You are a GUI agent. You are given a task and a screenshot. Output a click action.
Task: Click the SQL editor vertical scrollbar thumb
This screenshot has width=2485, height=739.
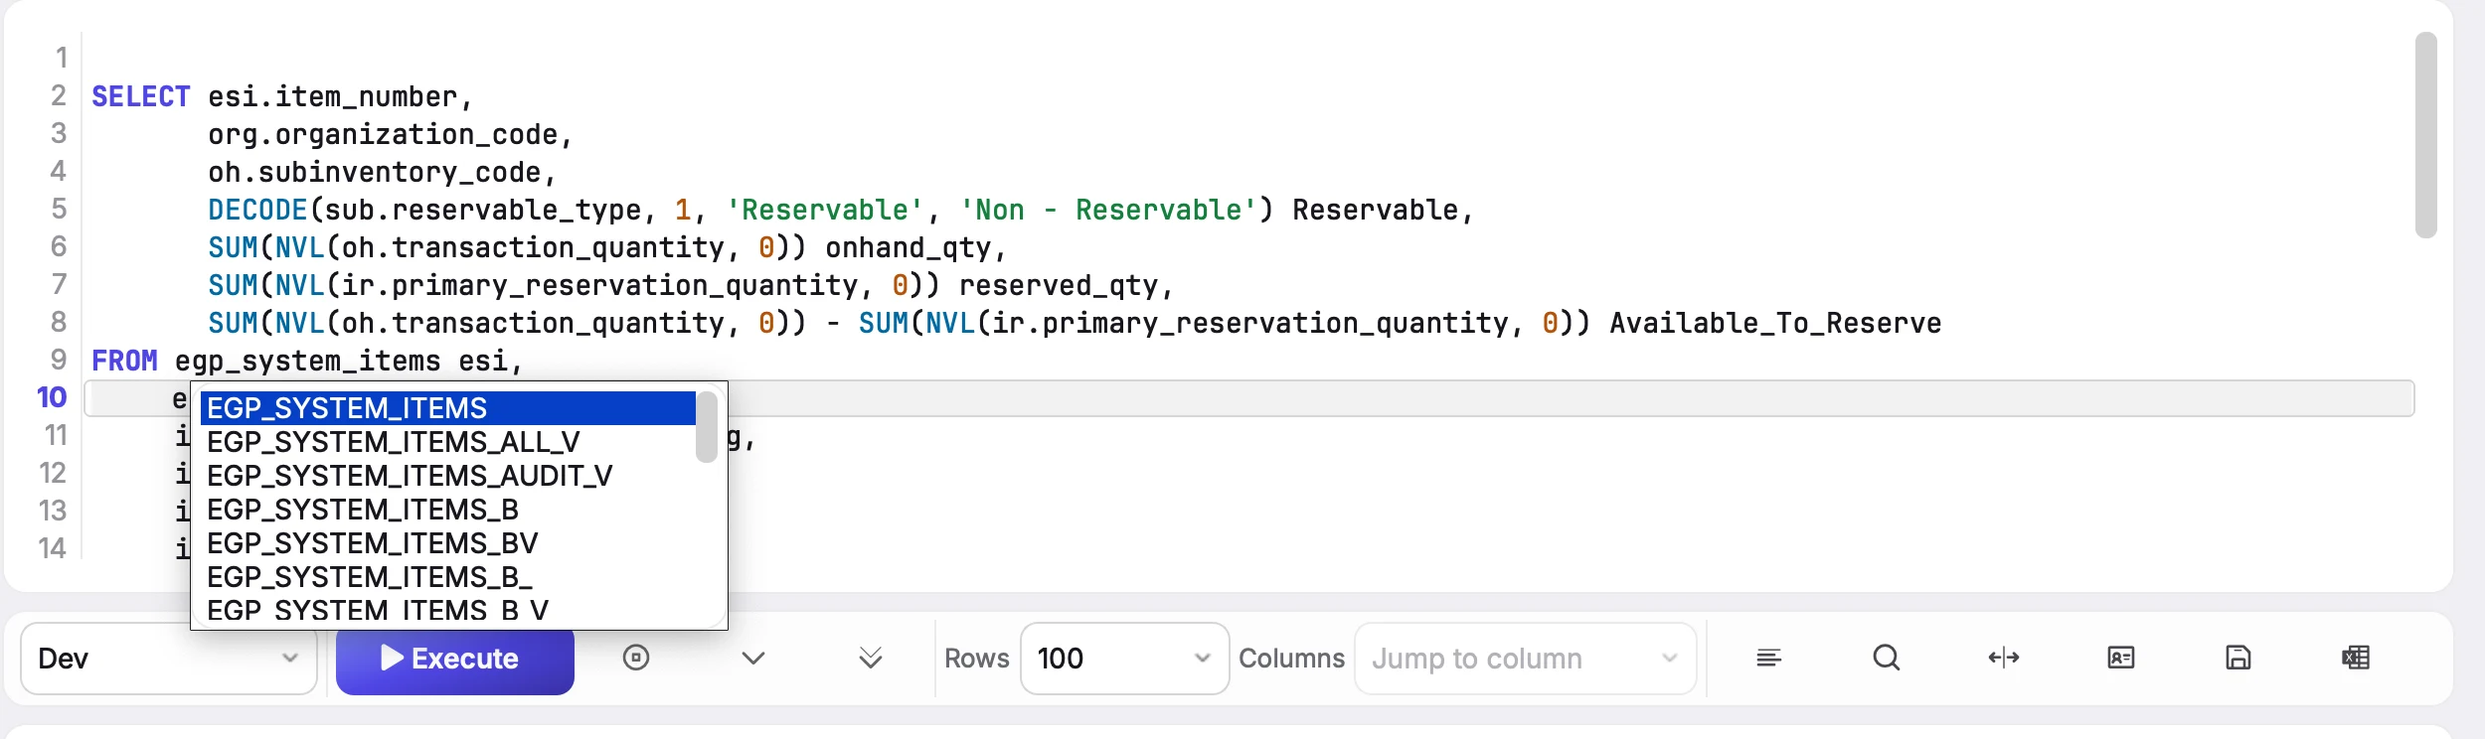click(2426, 135)
